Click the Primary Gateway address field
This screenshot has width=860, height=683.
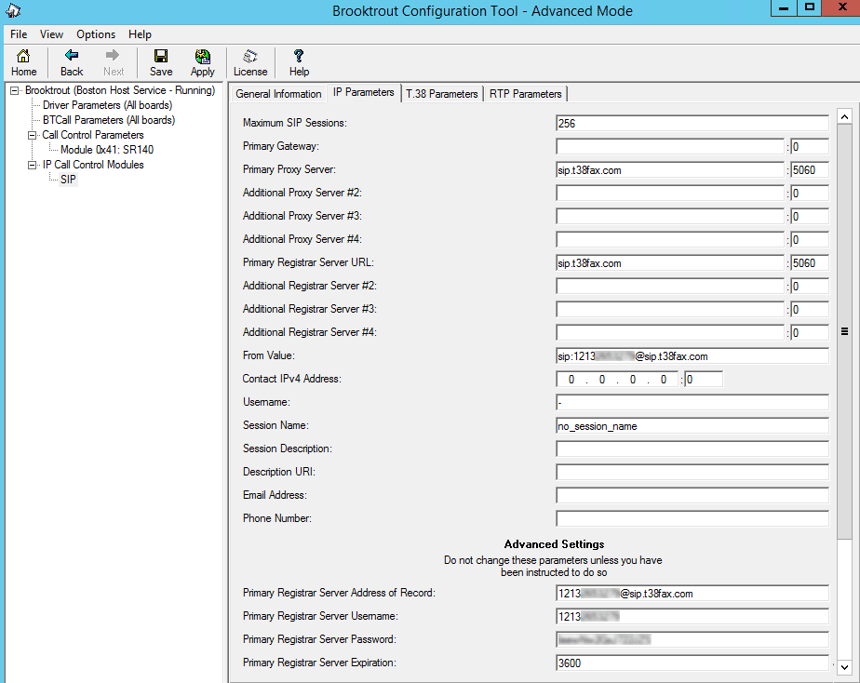(x=670, y=146)
